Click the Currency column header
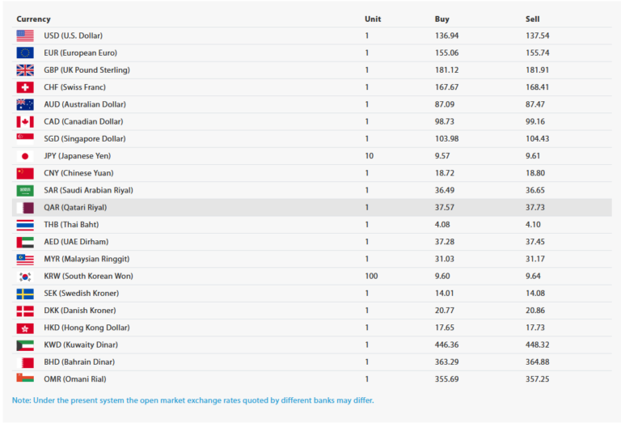Viewport: 621px width, 423px height. tap(33, 19)
